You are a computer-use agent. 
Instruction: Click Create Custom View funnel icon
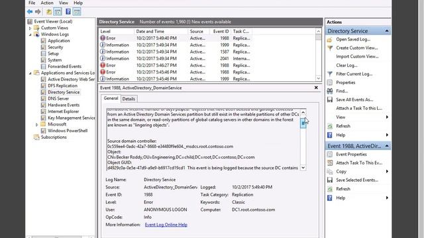point(330,48)
